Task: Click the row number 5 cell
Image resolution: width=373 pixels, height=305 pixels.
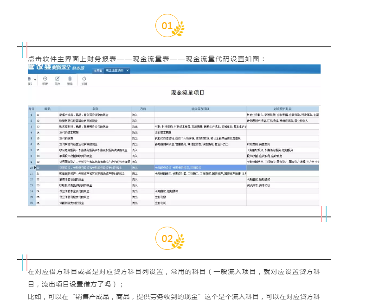Action: pos(32,138)
